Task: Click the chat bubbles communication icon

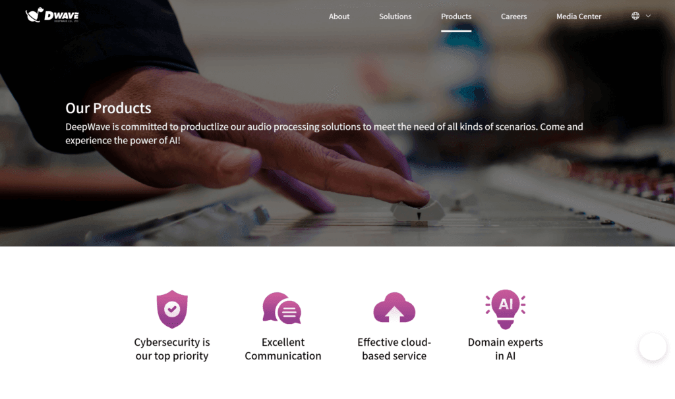Action: [282, 308]
